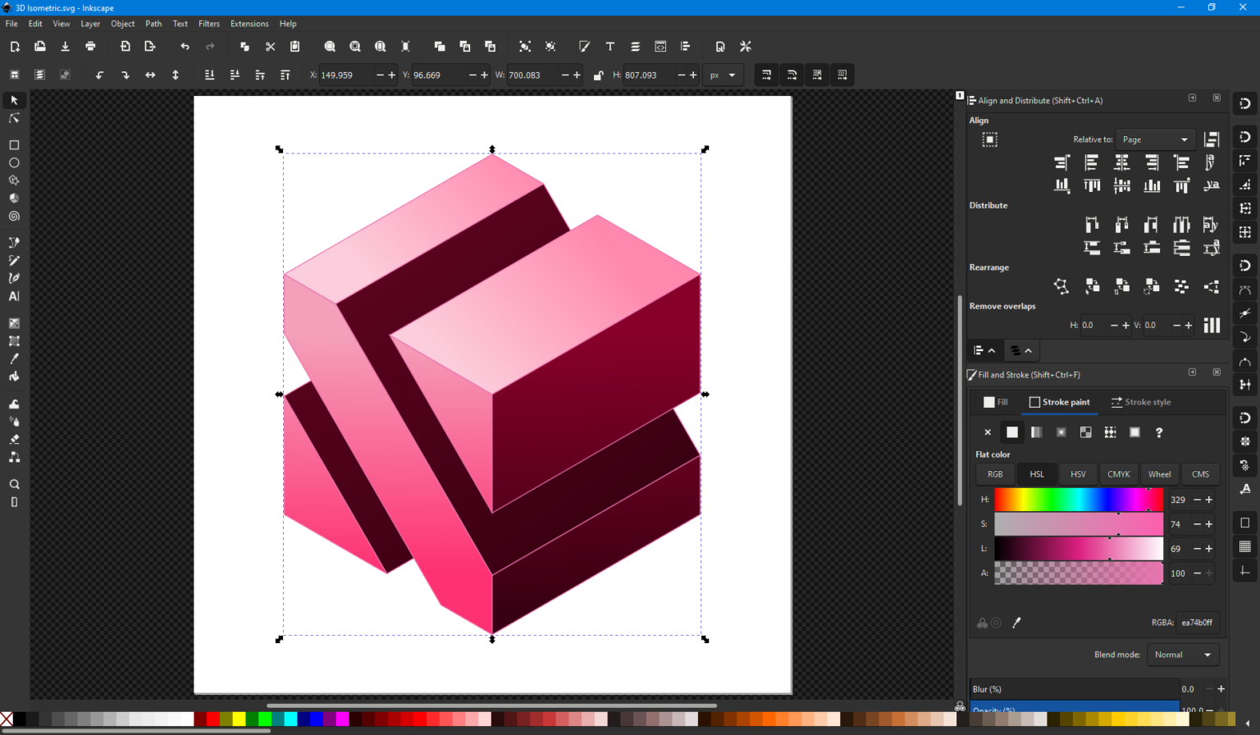The image size is (1260, 735).
Task: Click the RGBA value input field
Action: [1197, 623]
